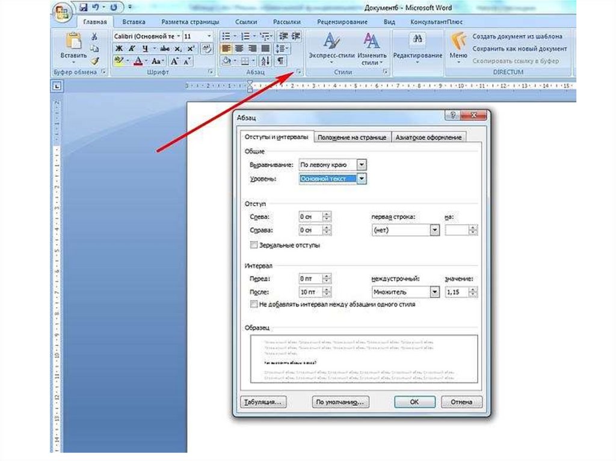Undo the last action
This screenshot has height=461, width=616.
[x=96, y=7]
